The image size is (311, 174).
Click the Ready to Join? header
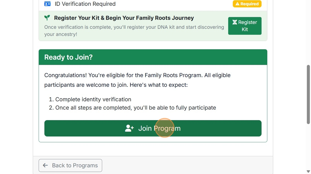click(x=68, y=57)
